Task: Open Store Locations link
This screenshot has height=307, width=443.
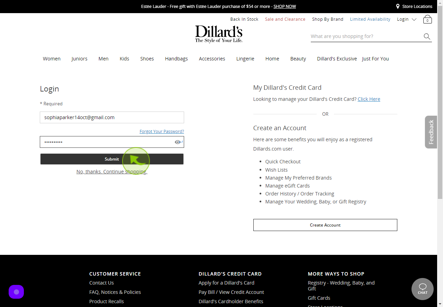Action: [417, 7]
